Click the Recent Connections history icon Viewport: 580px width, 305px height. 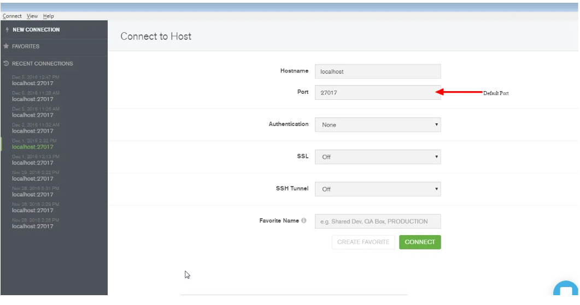[7, 64]
